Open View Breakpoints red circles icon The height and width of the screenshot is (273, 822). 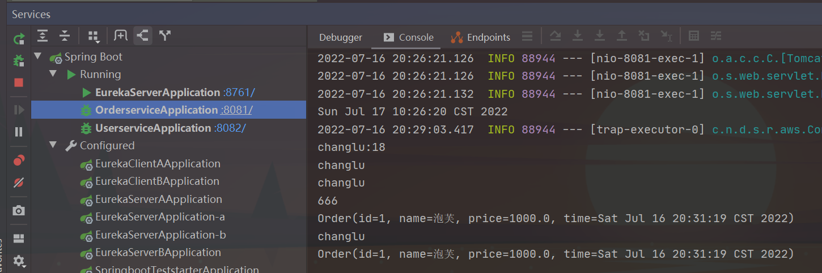(19, 161)
